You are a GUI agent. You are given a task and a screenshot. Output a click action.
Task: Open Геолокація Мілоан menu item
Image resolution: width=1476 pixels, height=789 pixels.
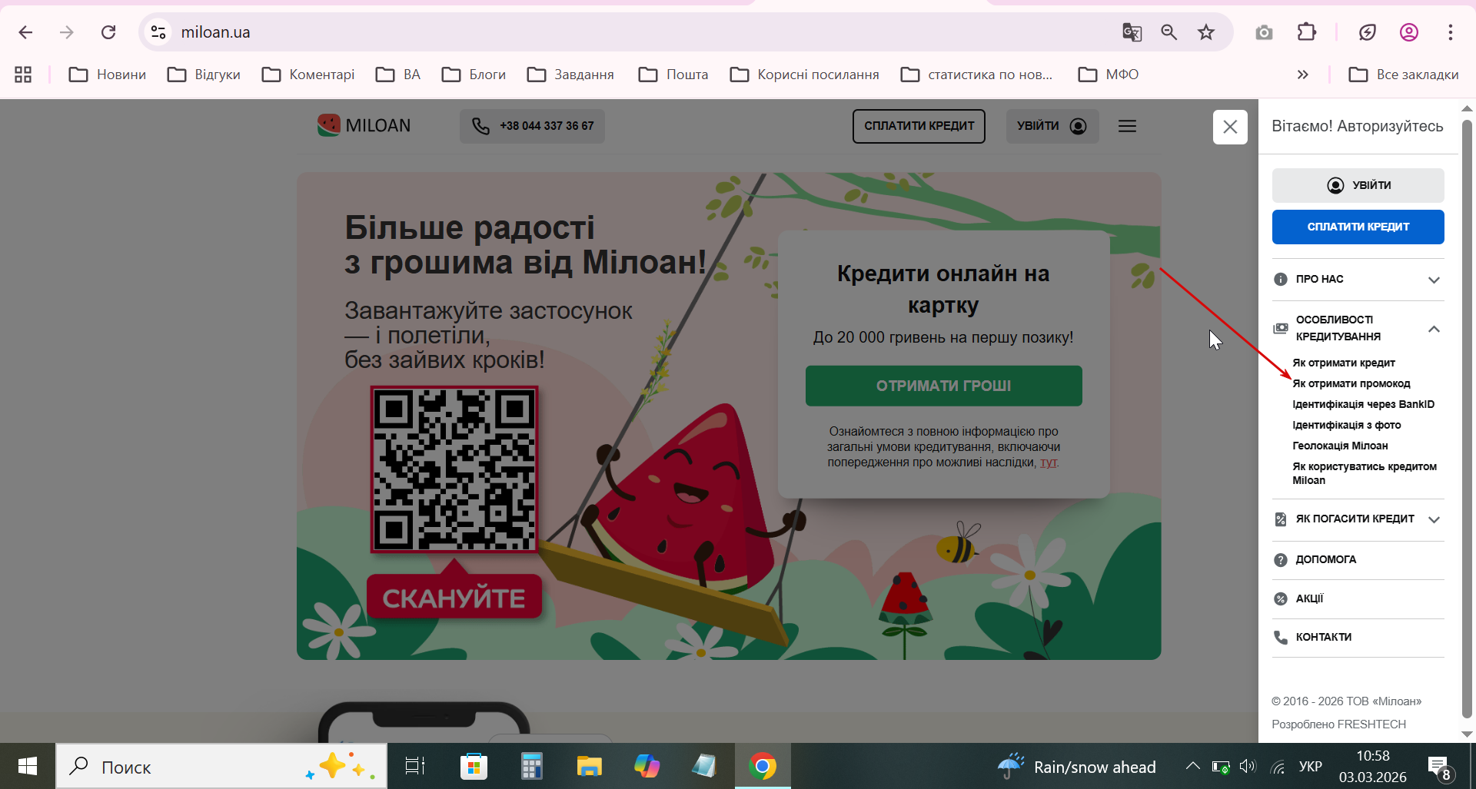1340,446
